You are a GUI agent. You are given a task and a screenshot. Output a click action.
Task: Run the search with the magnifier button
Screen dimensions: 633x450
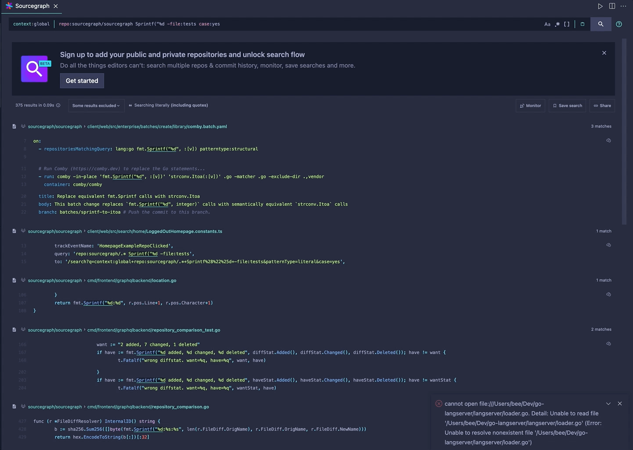coord(601,24)
